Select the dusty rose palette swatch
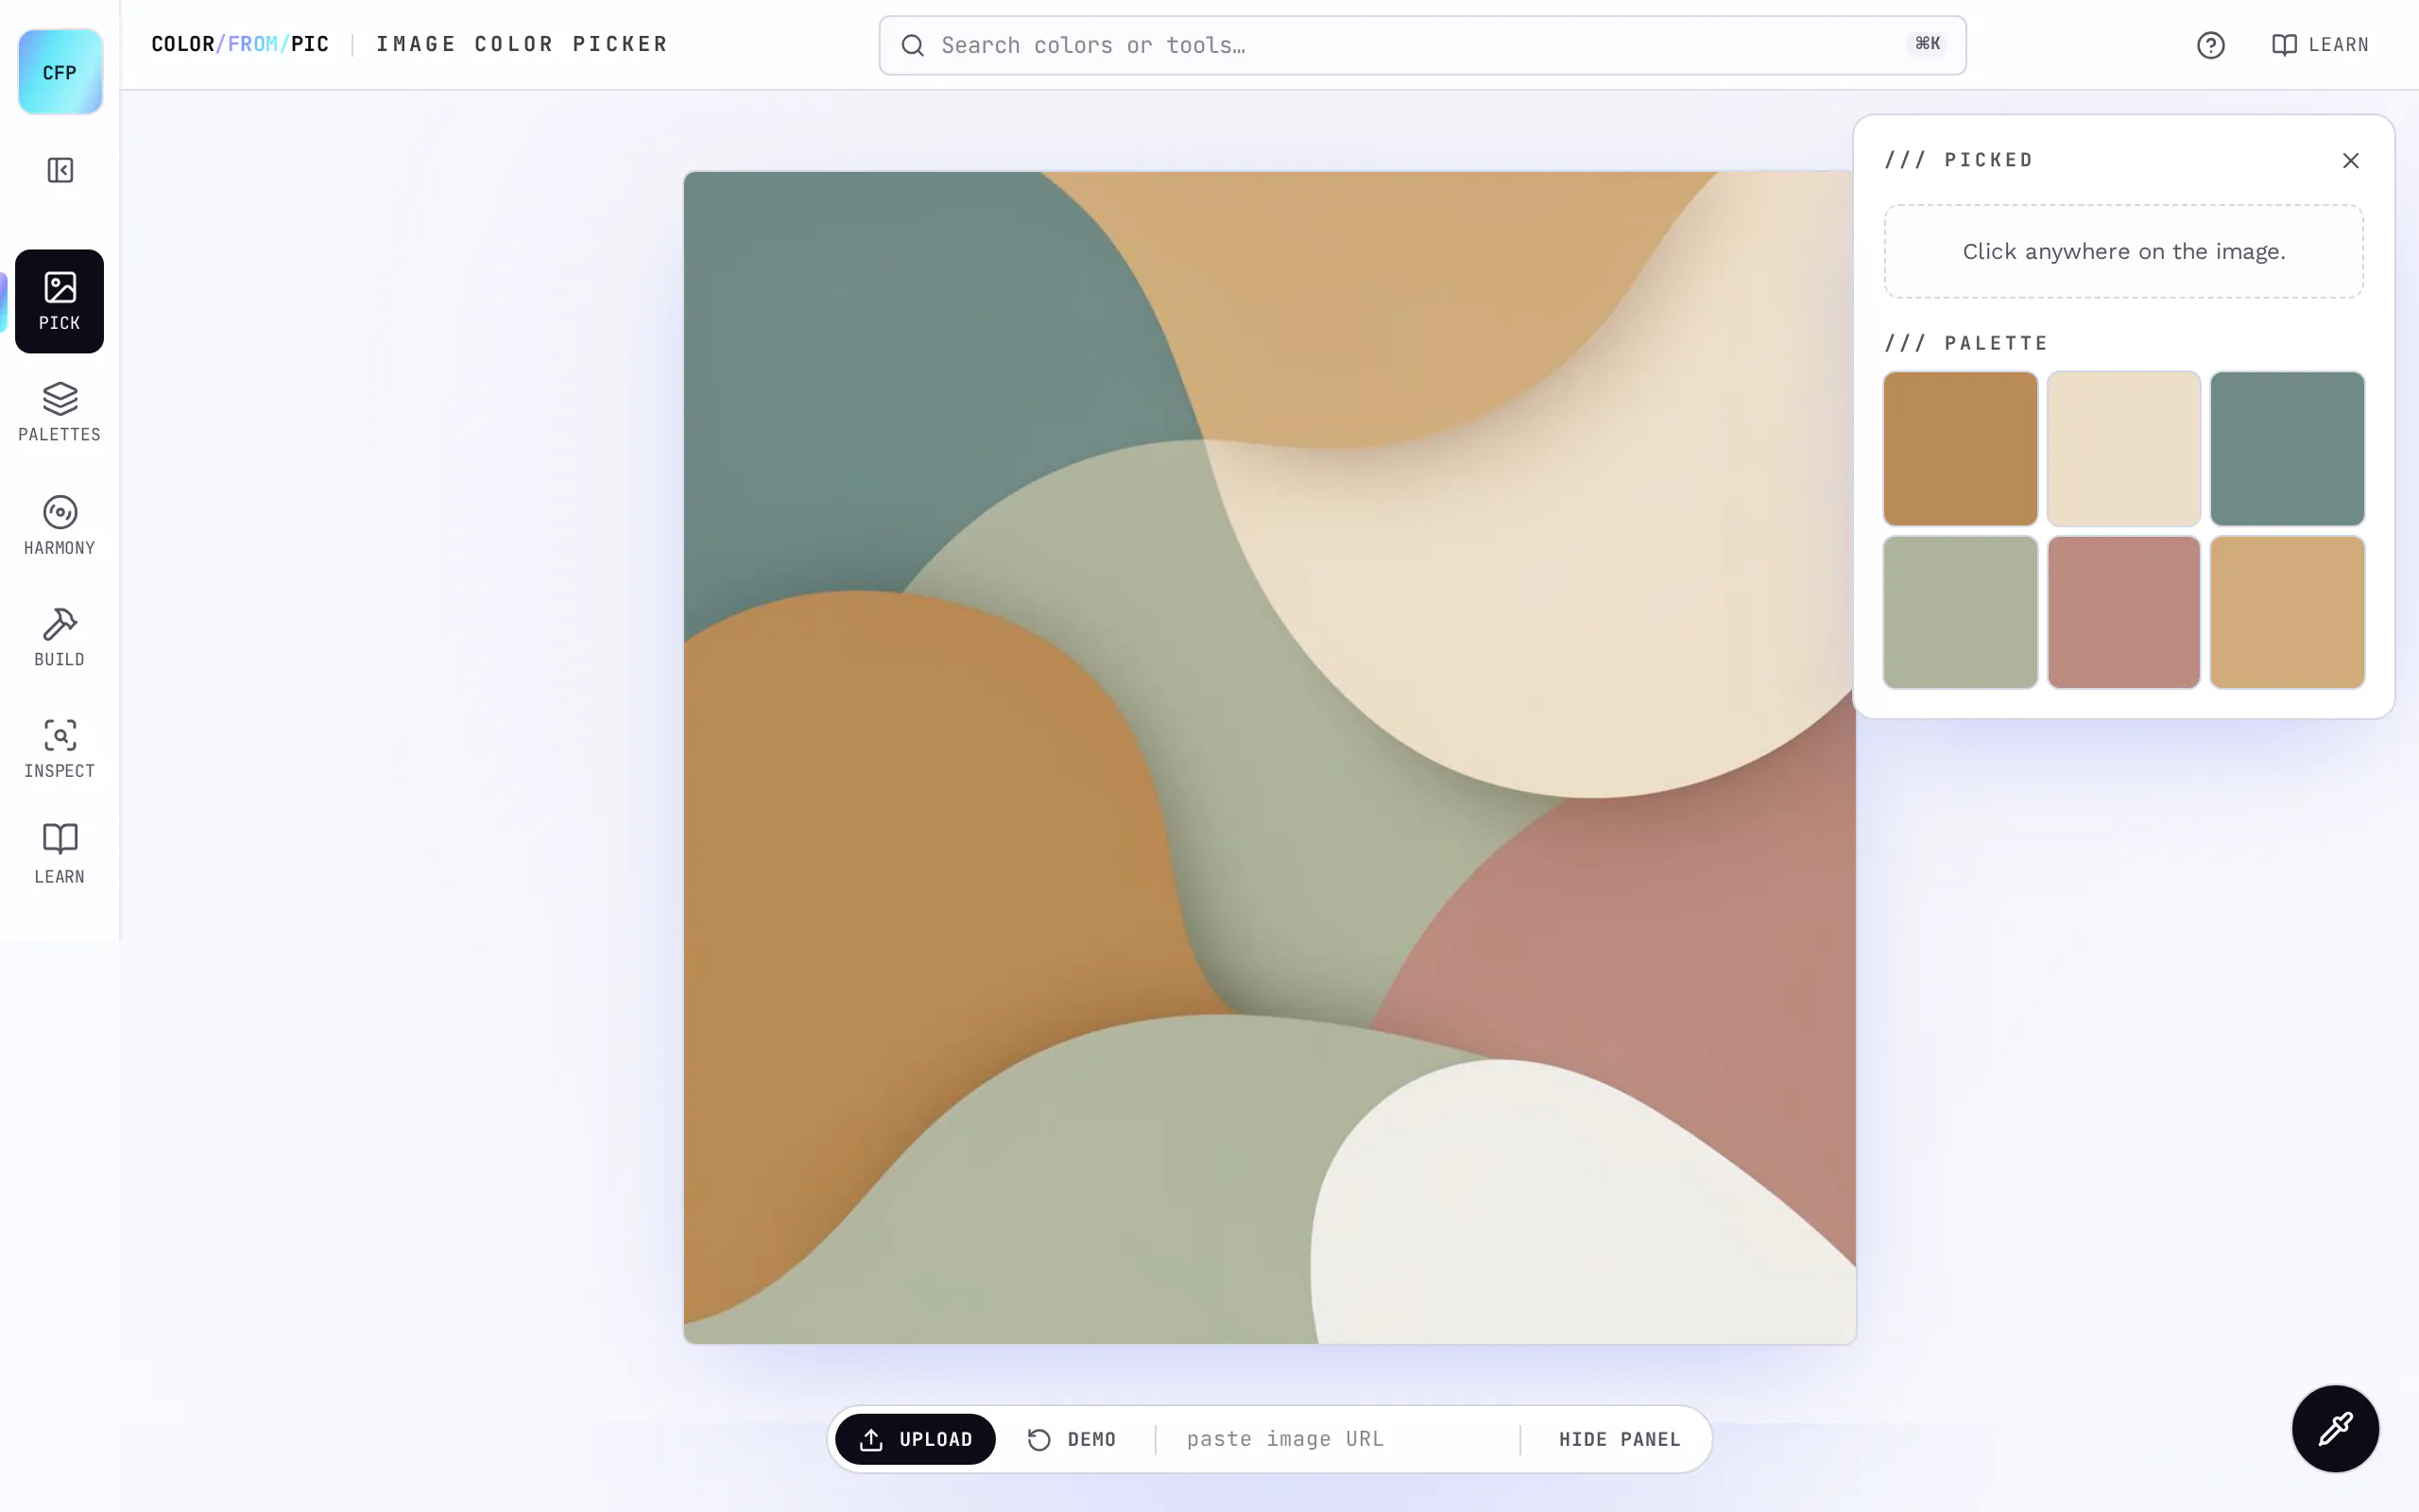 click(2123, 612)
